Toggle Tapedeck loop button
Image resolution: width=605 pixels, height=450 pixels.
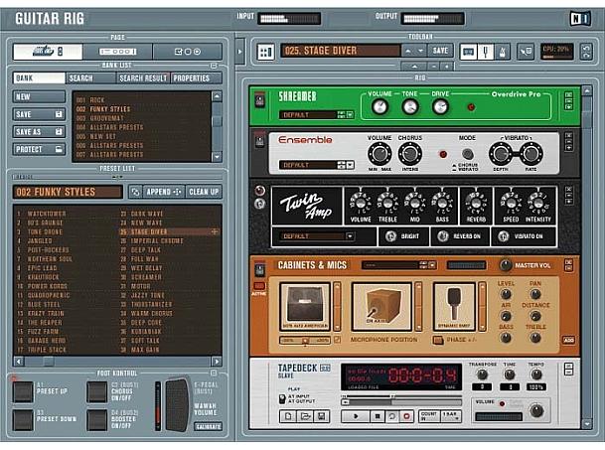[392, 416]
